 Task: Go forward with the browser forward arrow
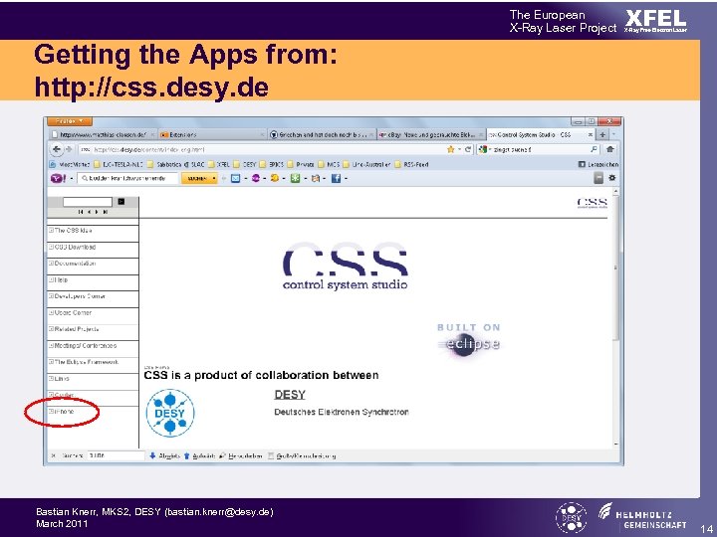click(69, 149)
